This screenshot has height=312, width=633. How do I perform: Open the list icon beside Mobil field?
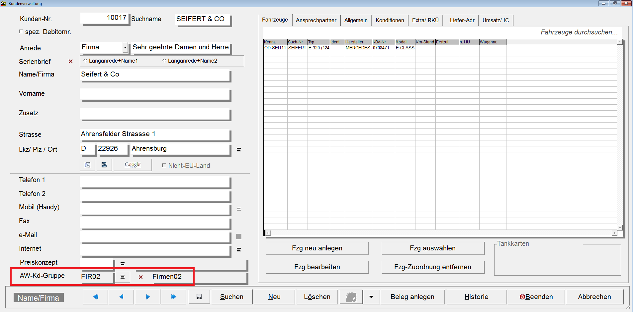pos(238,209)
